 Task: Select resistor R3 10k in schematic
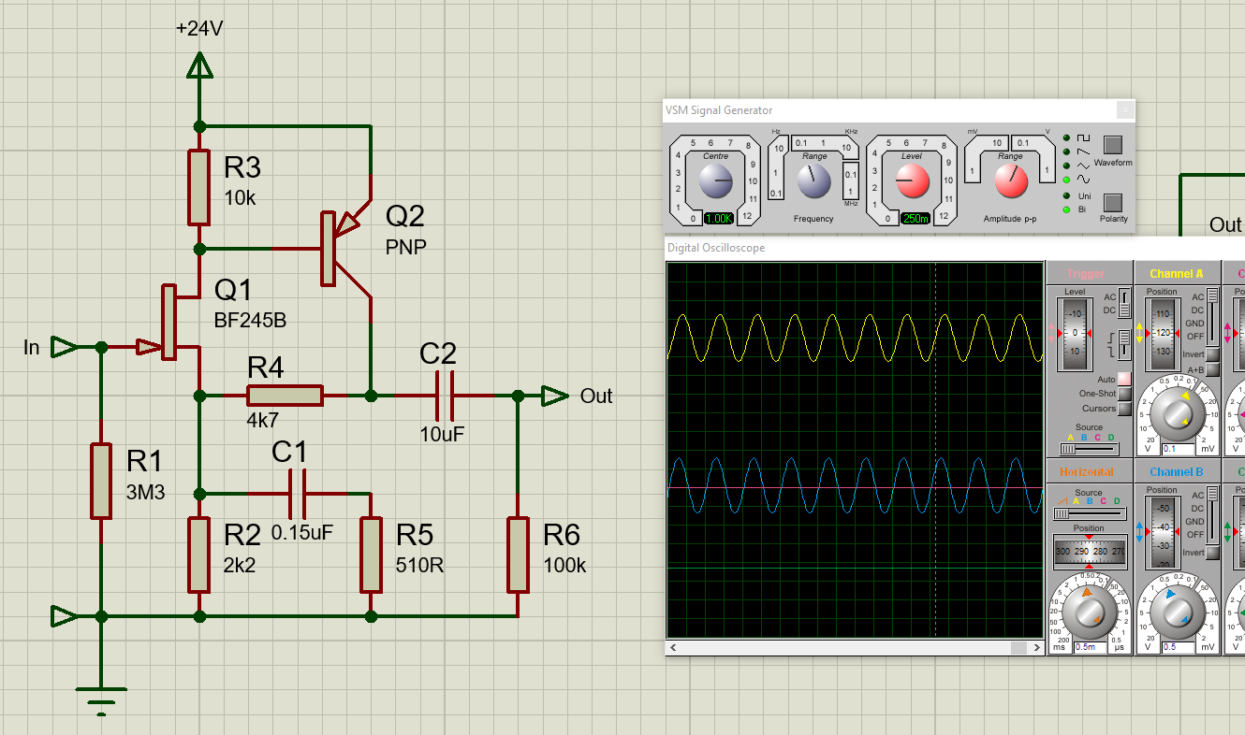tap(198, 187)
